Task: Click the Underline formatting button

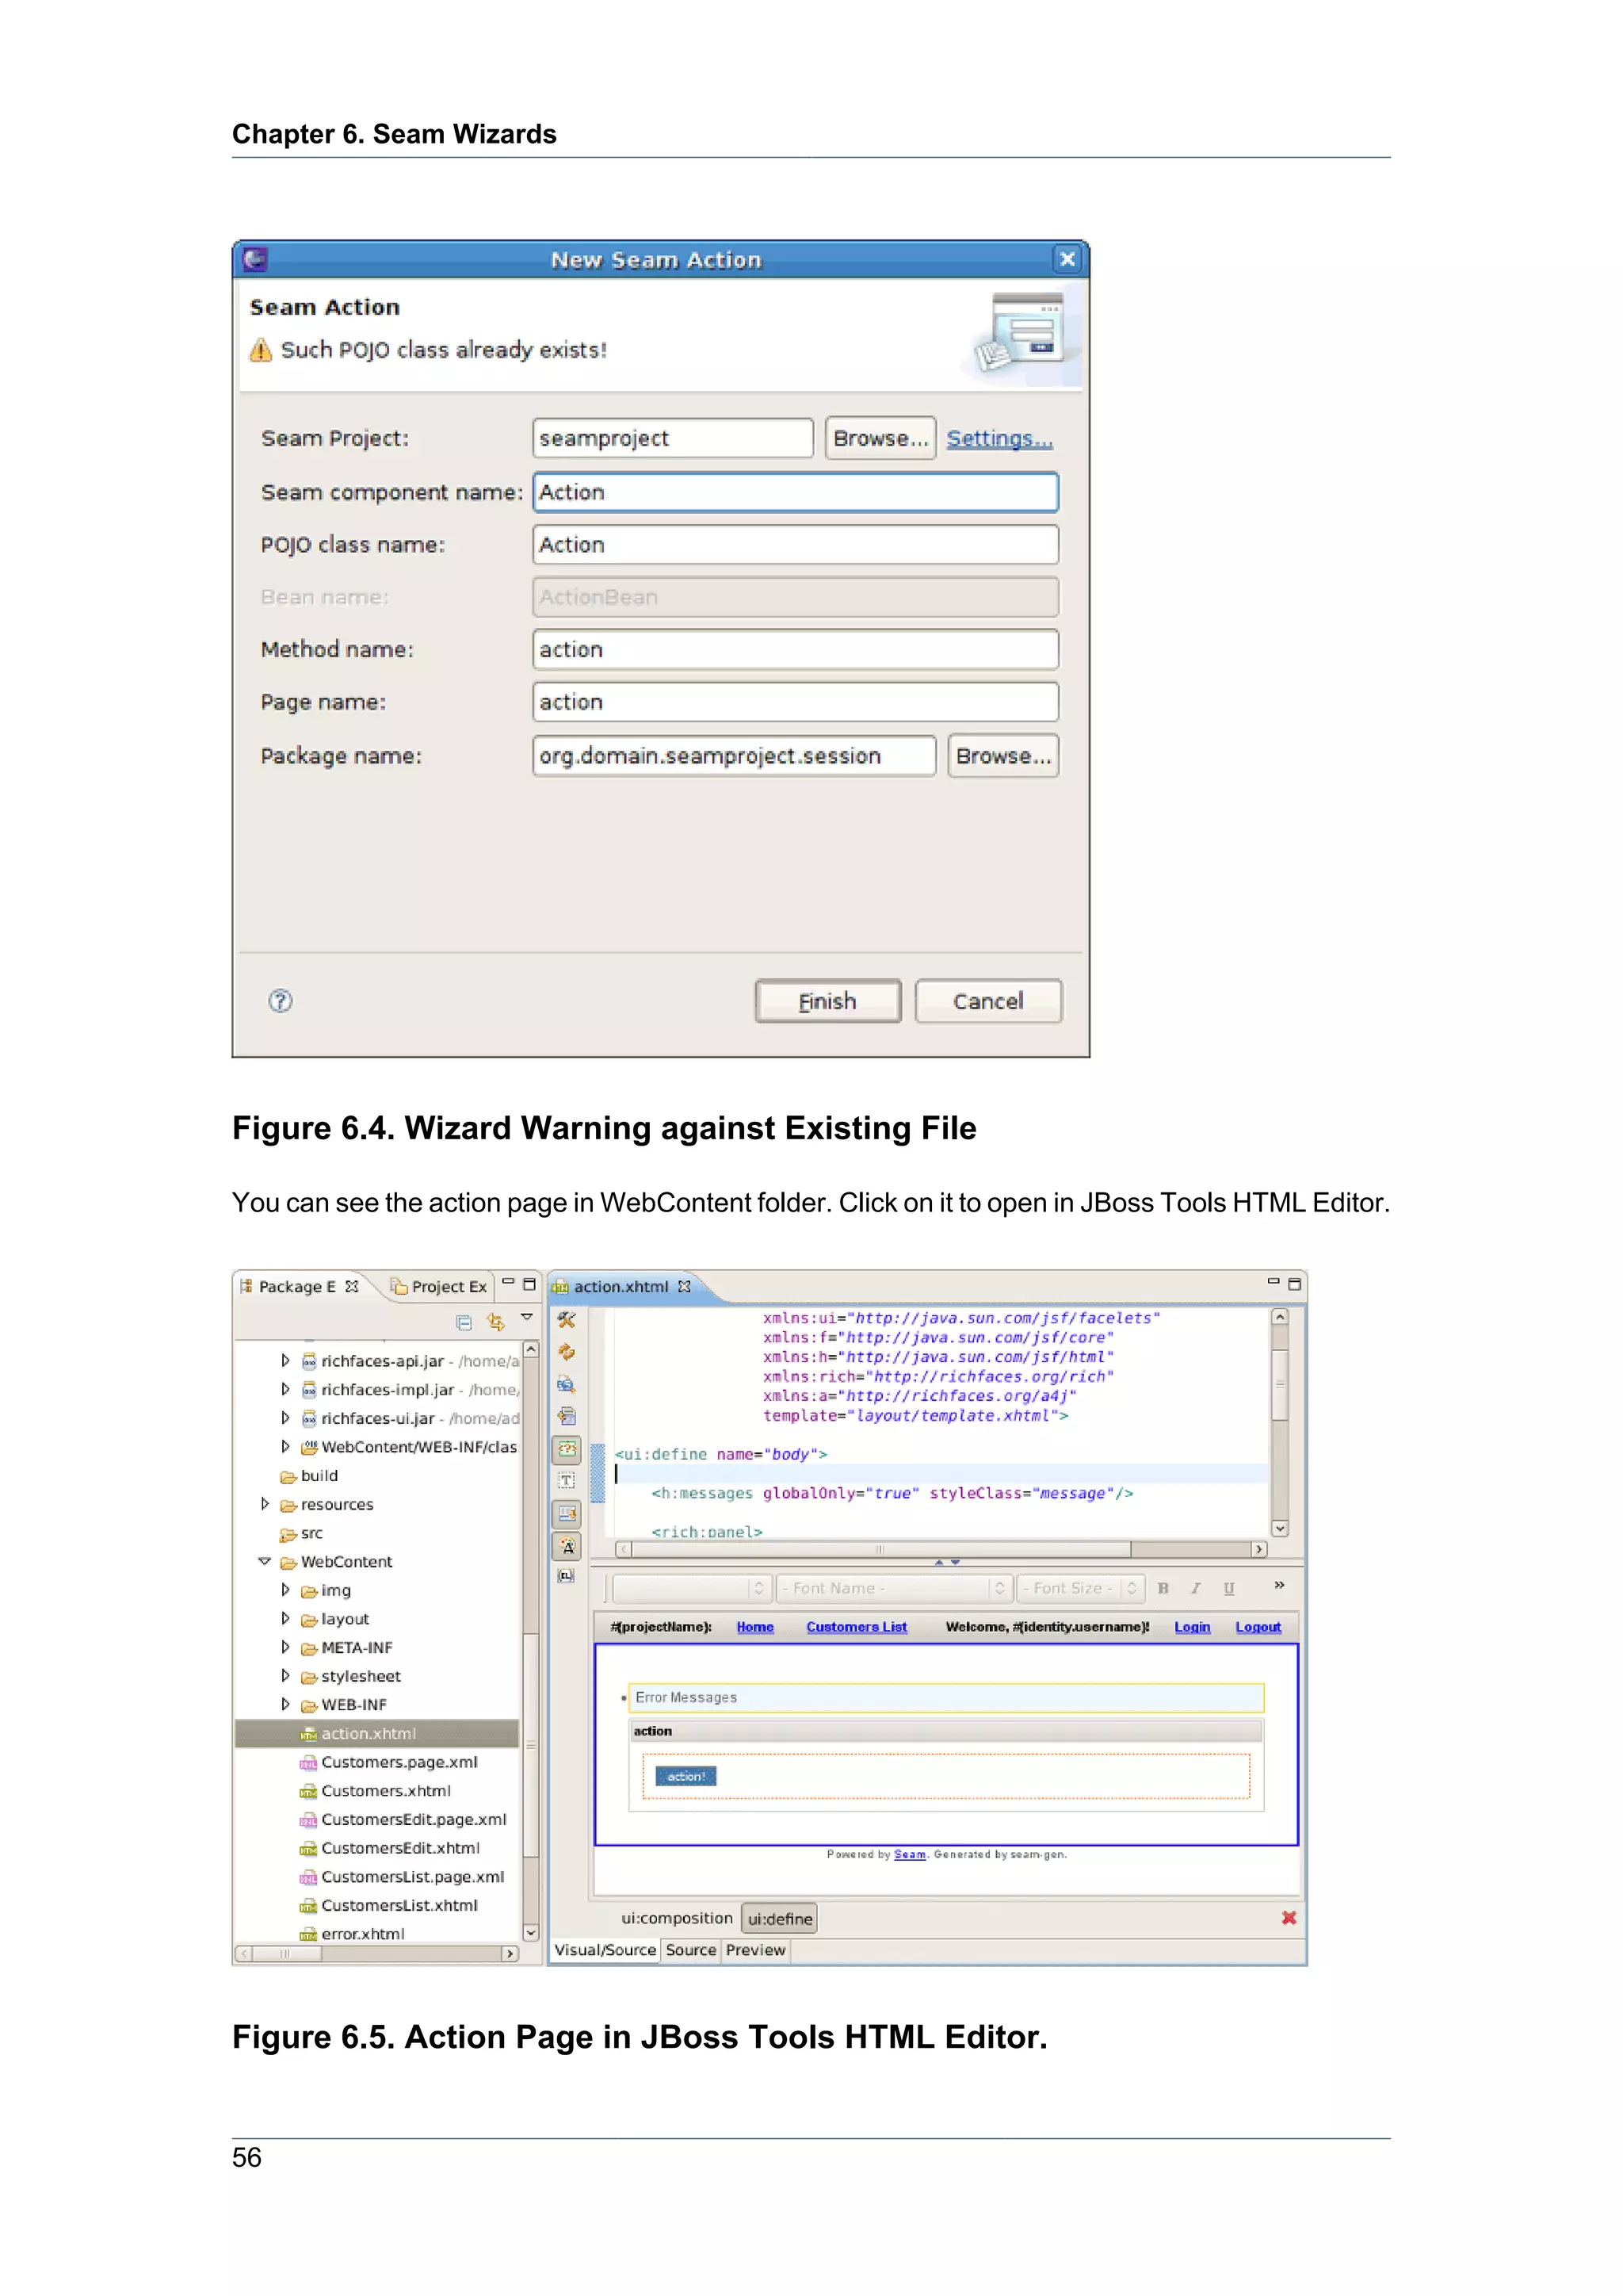Action: coord(1228,1588)
